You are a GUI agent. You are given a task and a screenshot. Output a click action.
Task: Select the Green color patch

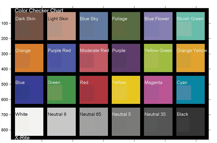(x=62, y=90)
